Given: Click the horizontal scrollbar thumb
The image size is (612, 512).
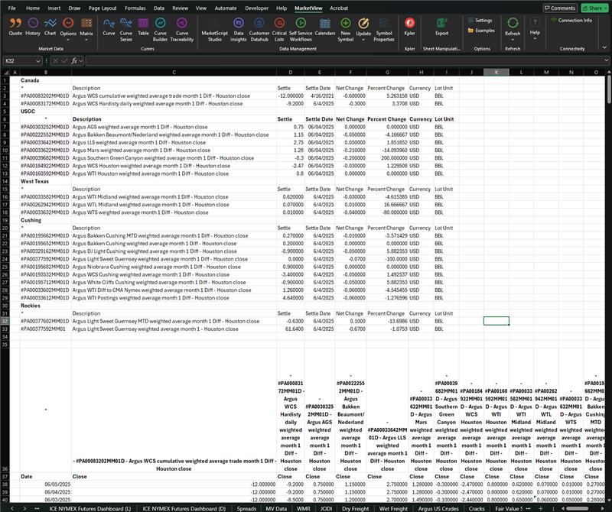Looking at the screenshot, I should 578,508.
